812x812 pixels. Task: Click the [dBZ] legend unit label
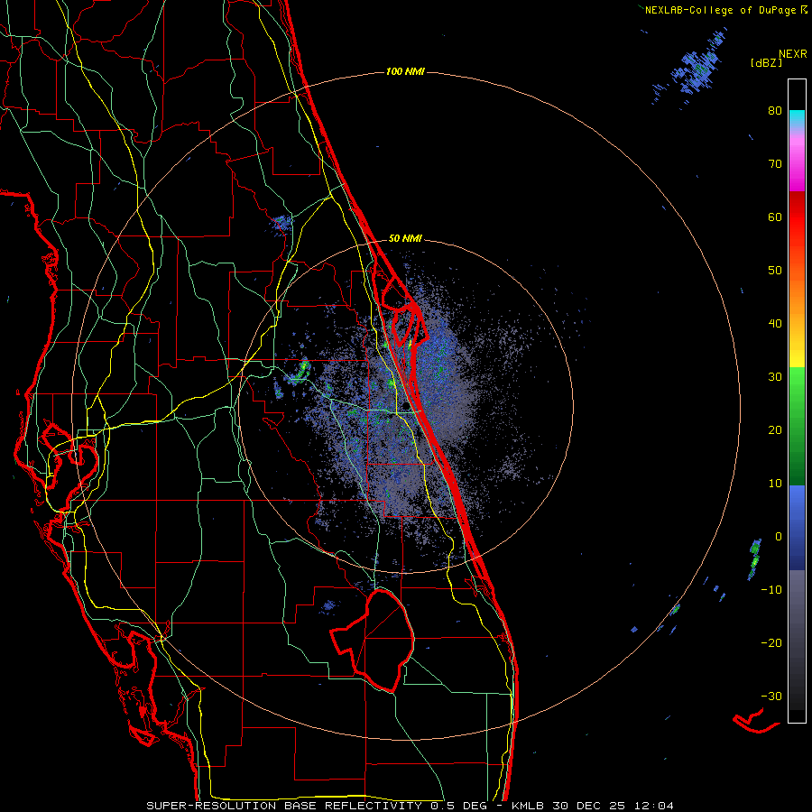[x=766, y=62]
